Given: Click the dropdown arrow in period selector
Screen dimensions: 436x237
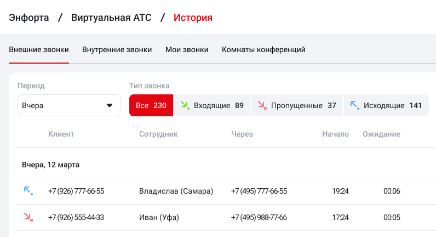Looking at the screenshot, I should (x=110, y=105).
